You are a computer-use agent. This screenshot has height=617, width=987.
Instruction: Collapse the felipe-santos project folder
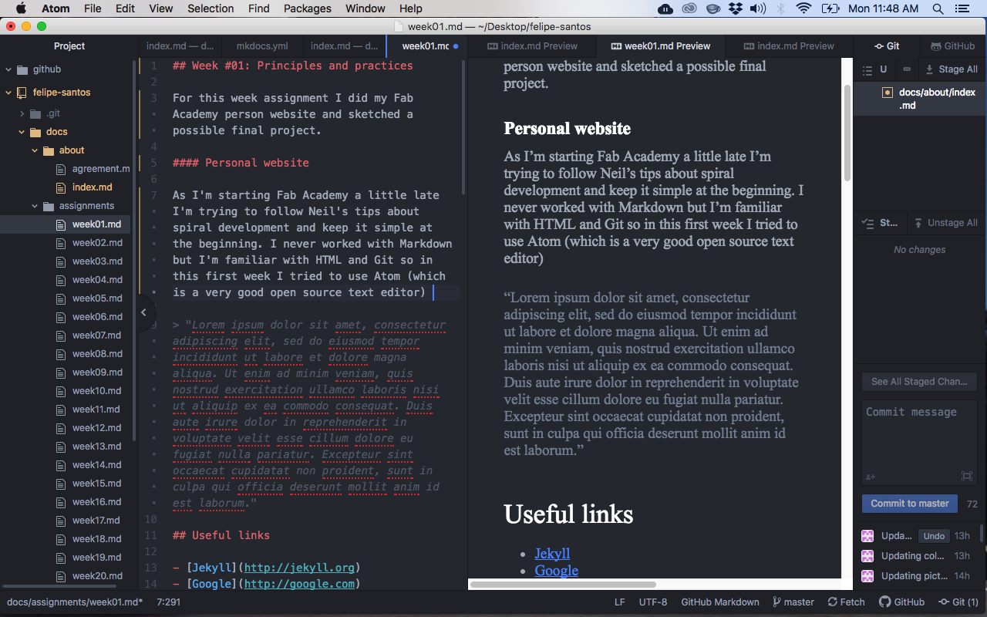8,93
